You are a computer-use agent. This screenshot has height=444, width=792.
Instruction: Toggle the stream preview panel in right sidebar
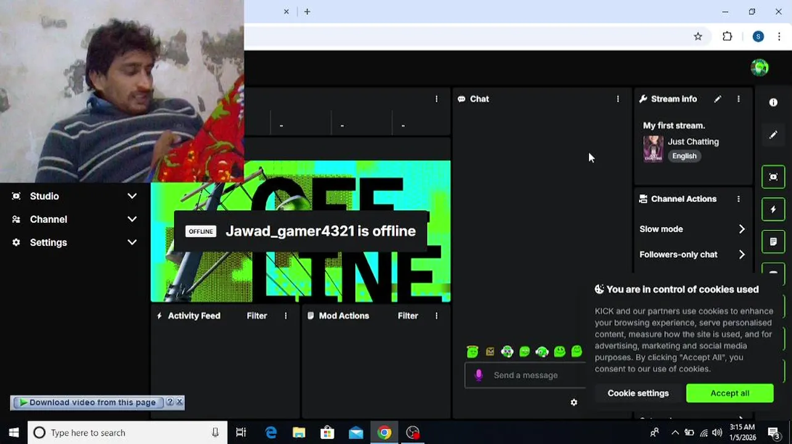(773, 177)
